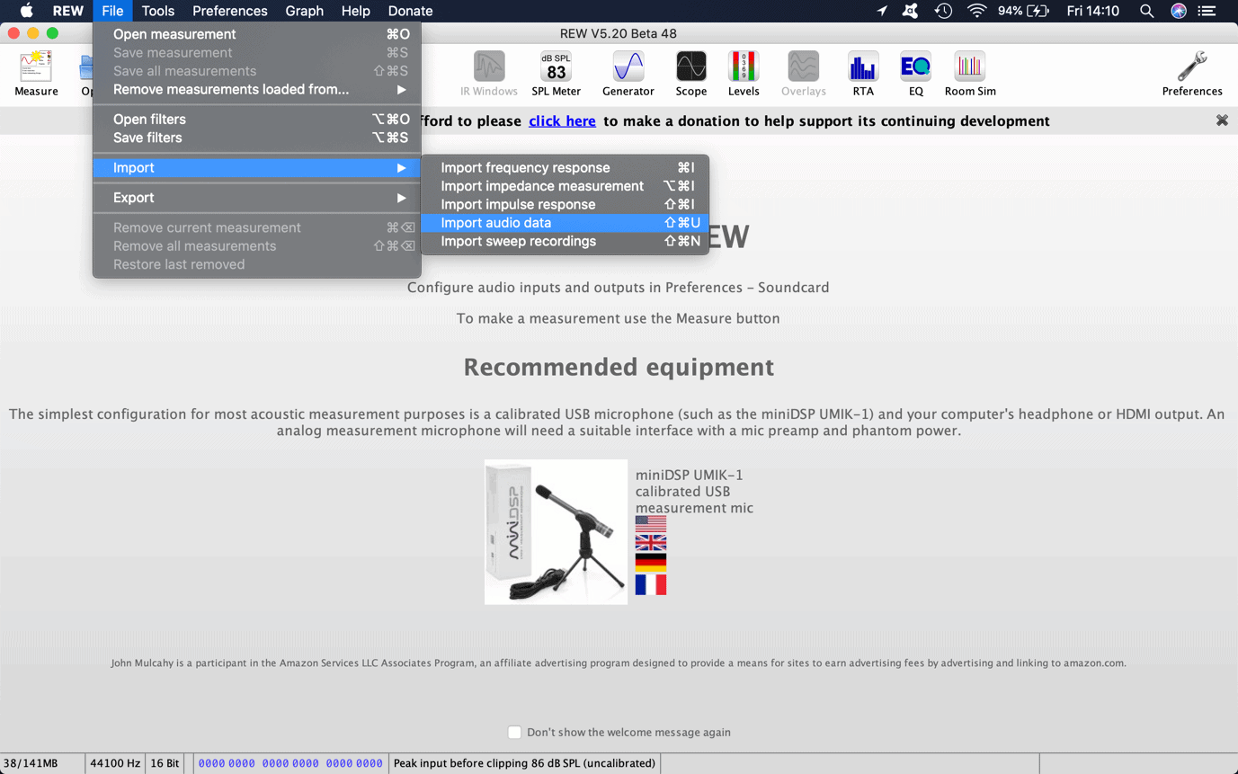Check "Don't show the welcome message again"
This screenshot has width=1238, height=774.
[x=514, y=733]
